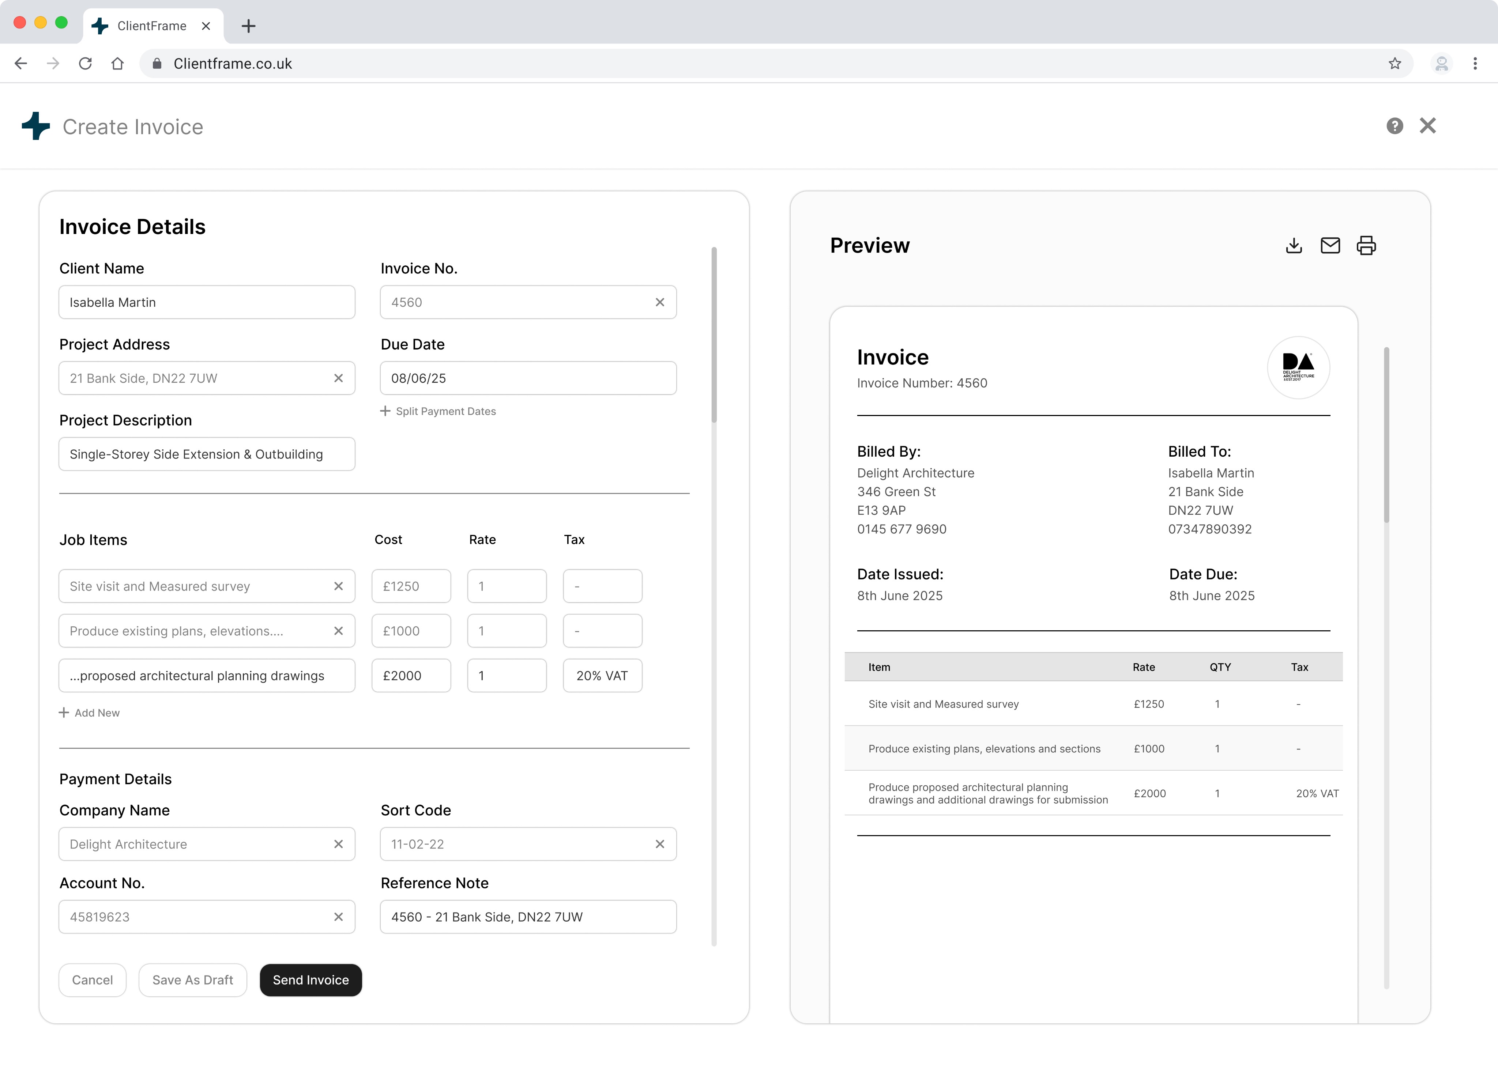
Task: Print the invoice preview
Action: pos(1366,245)
